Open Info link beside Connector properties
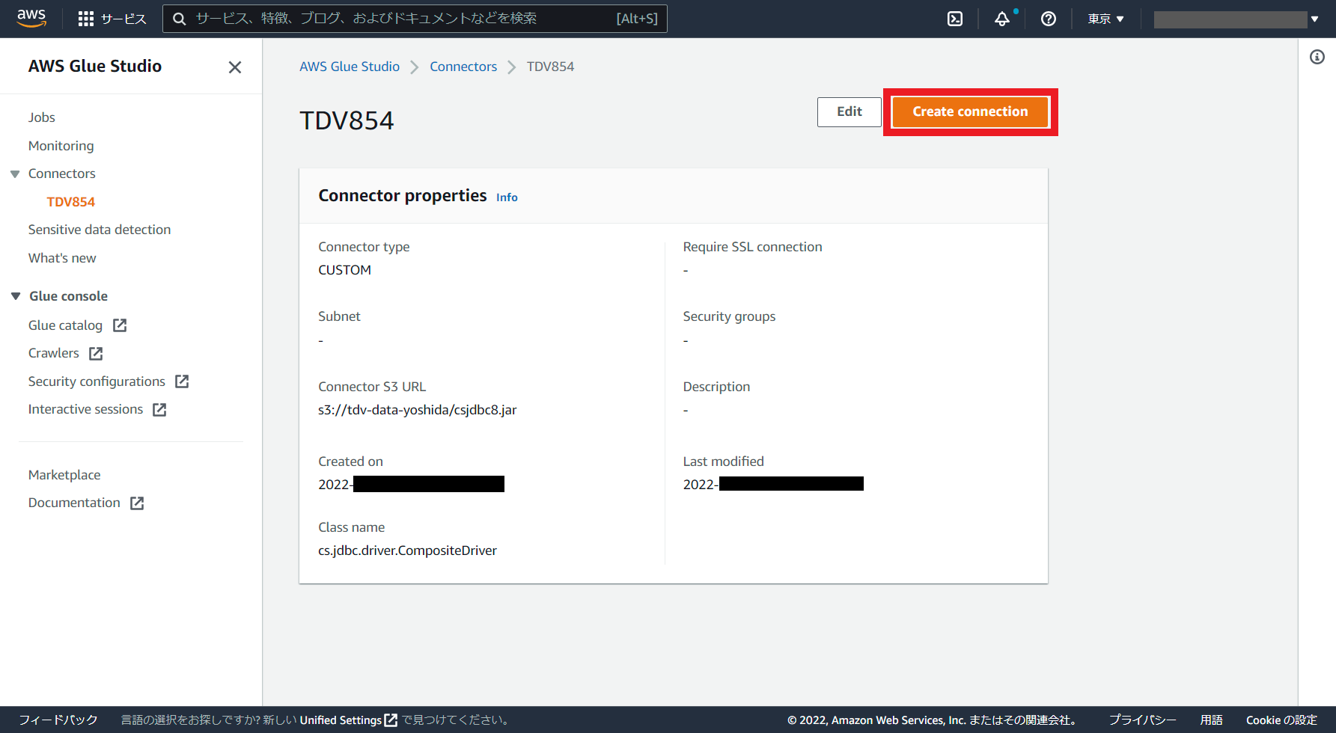The image size is (1336, 733). click(507, 197)
